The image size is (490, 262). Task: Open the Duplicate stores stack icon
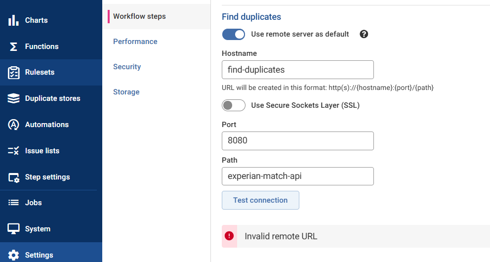(x=13, y=98)
